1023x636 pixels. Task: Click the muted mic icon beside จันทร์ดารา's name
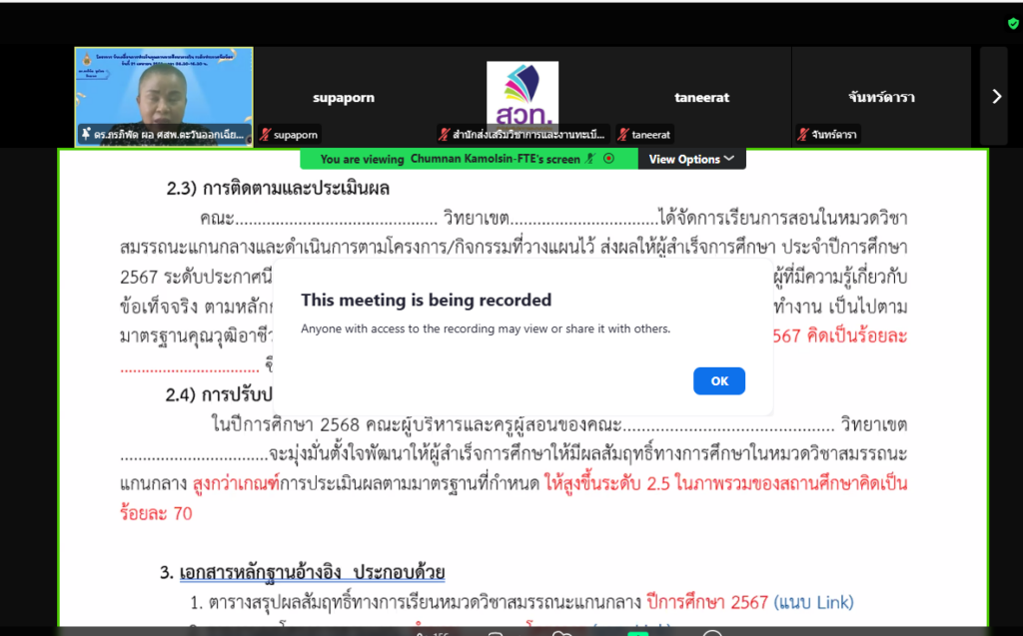tap(802, 134)
